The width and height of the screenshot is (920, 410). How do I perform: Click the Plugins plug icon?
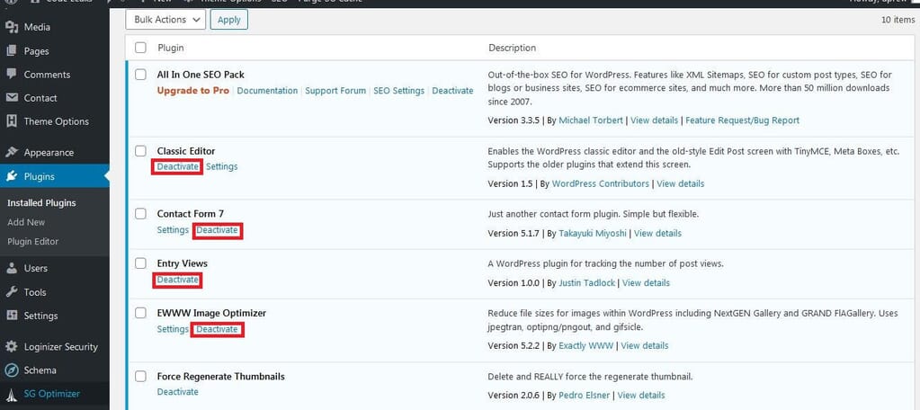tap(12, 176)
